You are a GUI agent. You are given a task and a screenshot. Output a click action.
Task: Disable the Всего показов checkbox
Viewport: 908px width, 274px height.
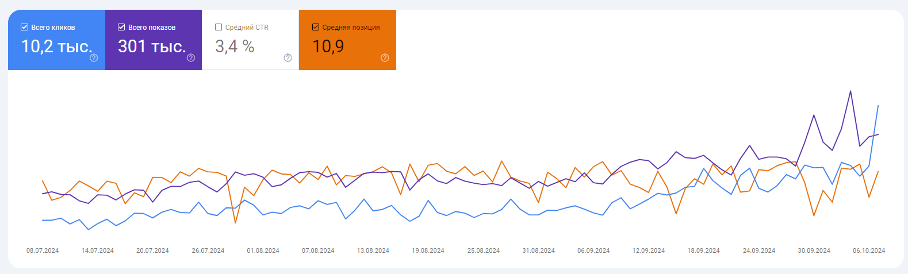click(121, 27)
